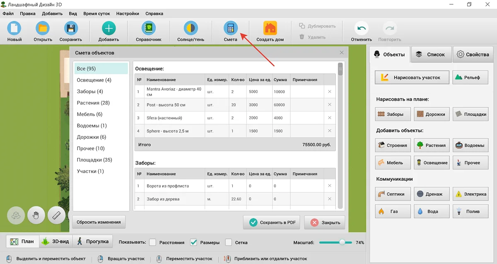Click Вода communications button

(432, 211)
